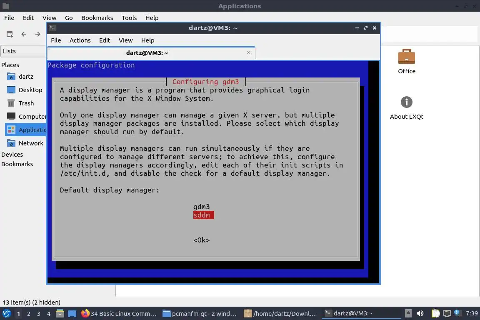Open the file manager Go menu
Screen dimensions: 480x320
coord(69,18)
